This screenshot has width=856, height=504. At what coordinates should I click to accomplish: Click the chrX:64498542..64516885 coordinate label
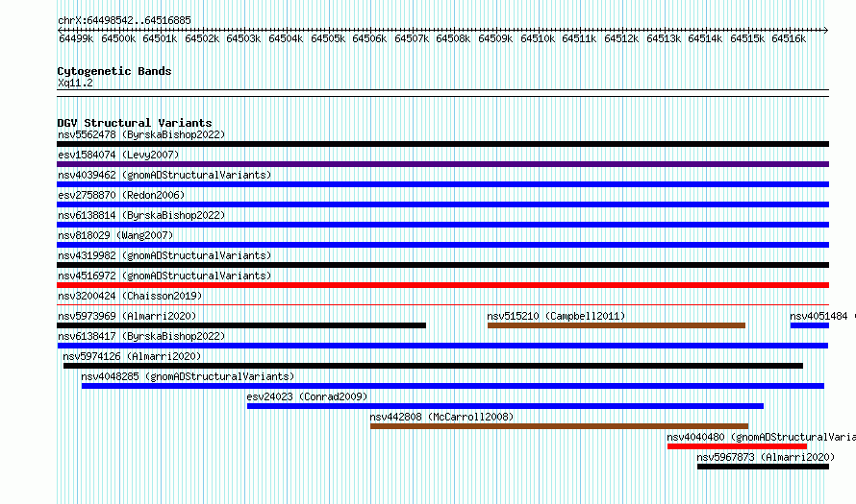(124, 20)
